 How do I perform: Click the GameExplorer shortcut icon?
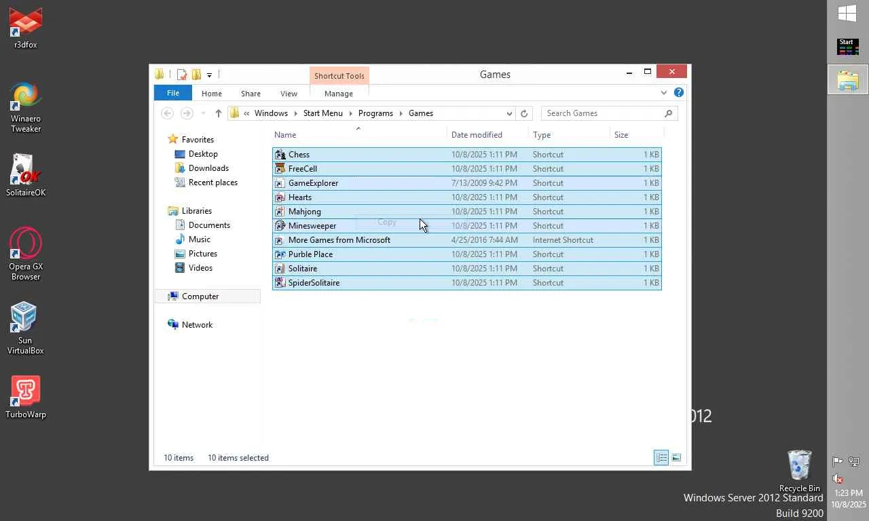tap(280, 183)
